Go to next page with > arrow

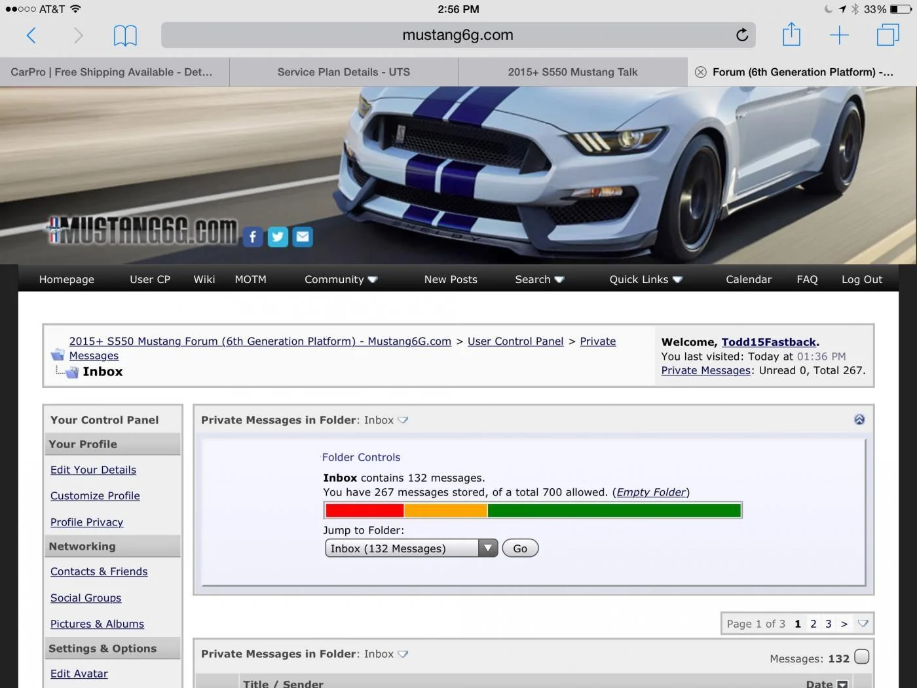[x=844, y=624]
